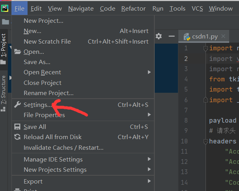The width and height of the screenshot is (239, 191).
Task: Click the Reload All from Disk icon
Action: (17, 137)
